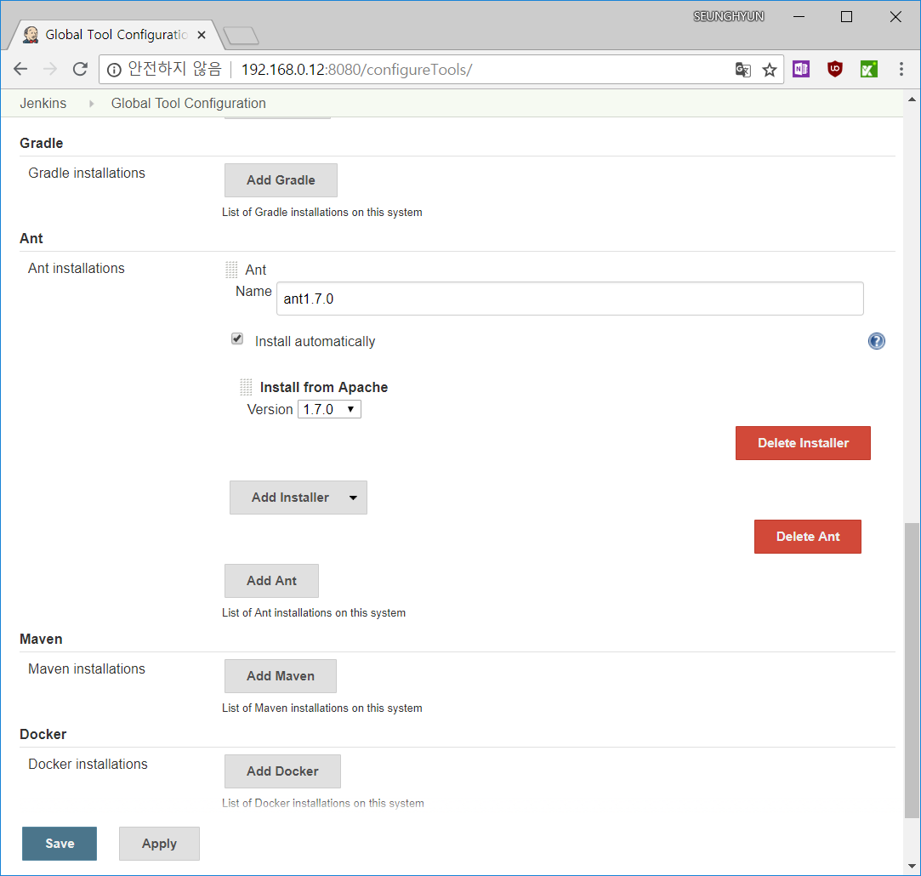The height and width of the screenshot is (876, 921).
Task: Apply the configuration changes
Action: [159, 844]
